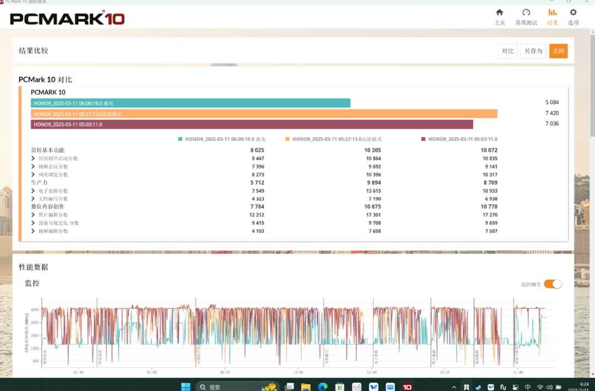Screen dimensions: 595x391
Task: Launch Microsoft Edge from taskbar
Action: [322, 387]
